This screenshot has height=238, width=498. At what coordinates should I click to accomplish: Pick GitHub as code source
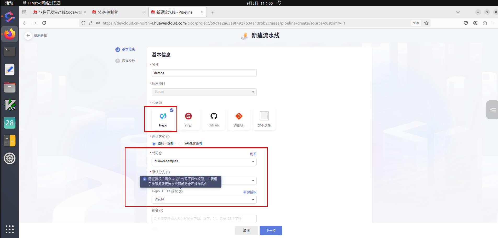pyautogui.click(x=214, y=119)
